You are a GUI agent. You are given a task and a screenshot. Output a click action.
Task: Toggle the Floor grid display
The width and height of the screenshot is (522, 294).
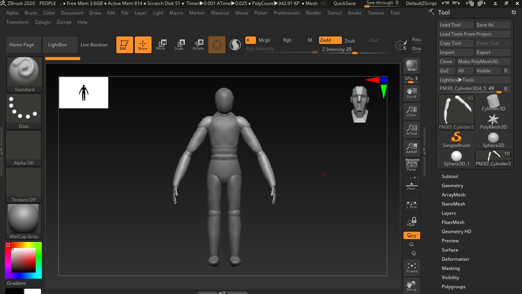(x=411, y=185)
